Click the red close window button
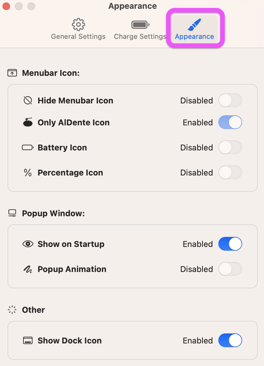 6,6
